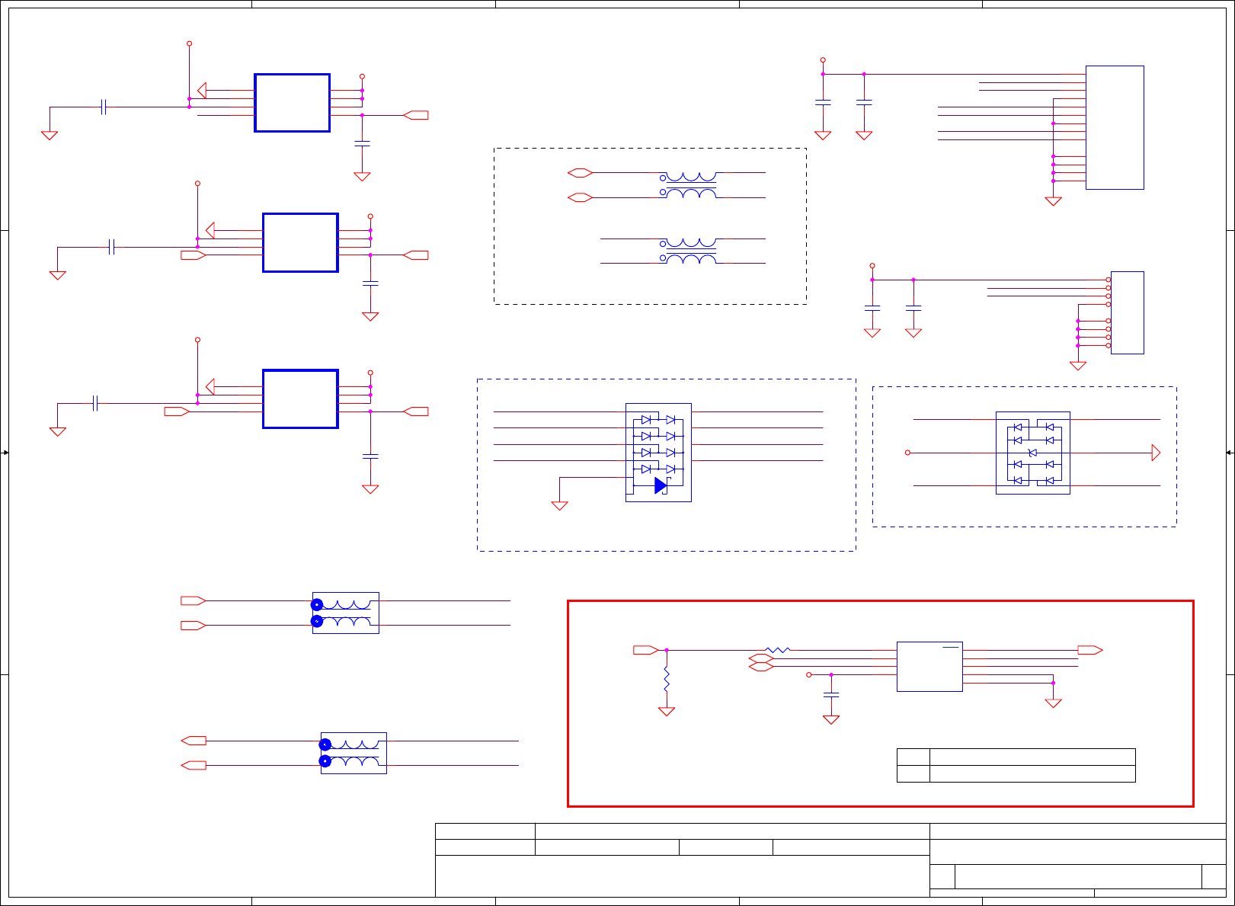1235x906 pixels.
Task: Select the lowest thick-blue IC block
Action: click(x=300, y=399)
